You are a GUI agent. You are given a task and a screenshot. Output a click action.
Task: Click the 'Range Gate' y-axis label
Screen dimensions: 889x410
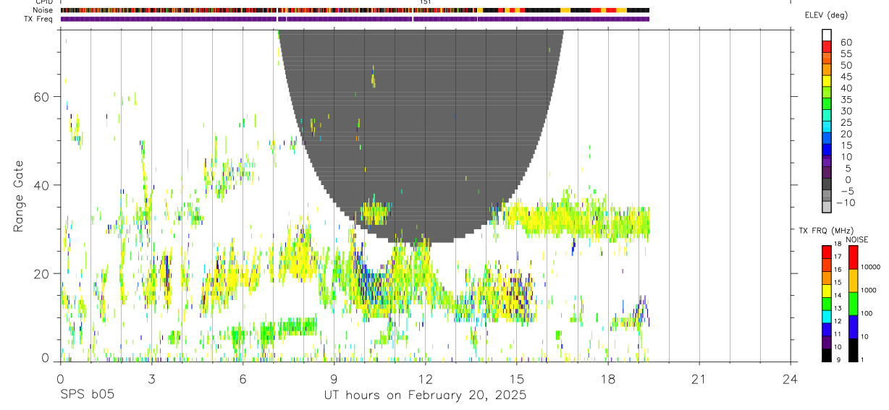20,195
